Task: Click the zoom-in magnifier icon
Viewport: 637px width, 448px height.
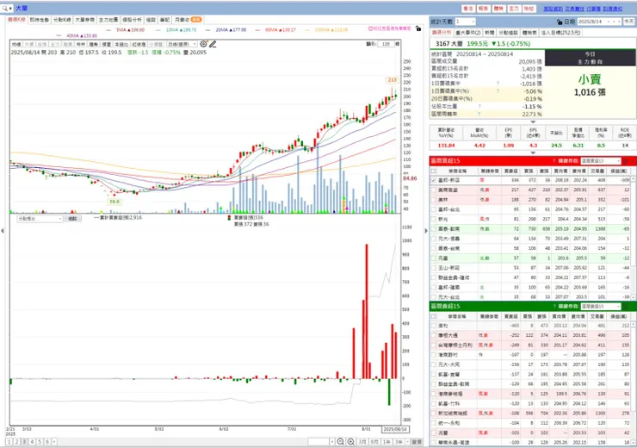Action: pos(350,441)
